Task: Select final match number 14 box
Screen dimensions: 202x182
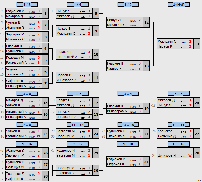Action: pos(197,44)
